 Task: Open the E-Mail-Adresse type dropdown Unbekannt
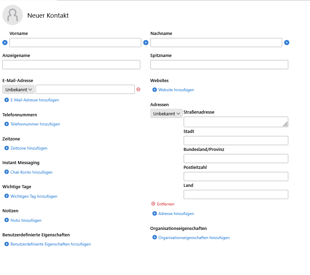click(18, 90)
